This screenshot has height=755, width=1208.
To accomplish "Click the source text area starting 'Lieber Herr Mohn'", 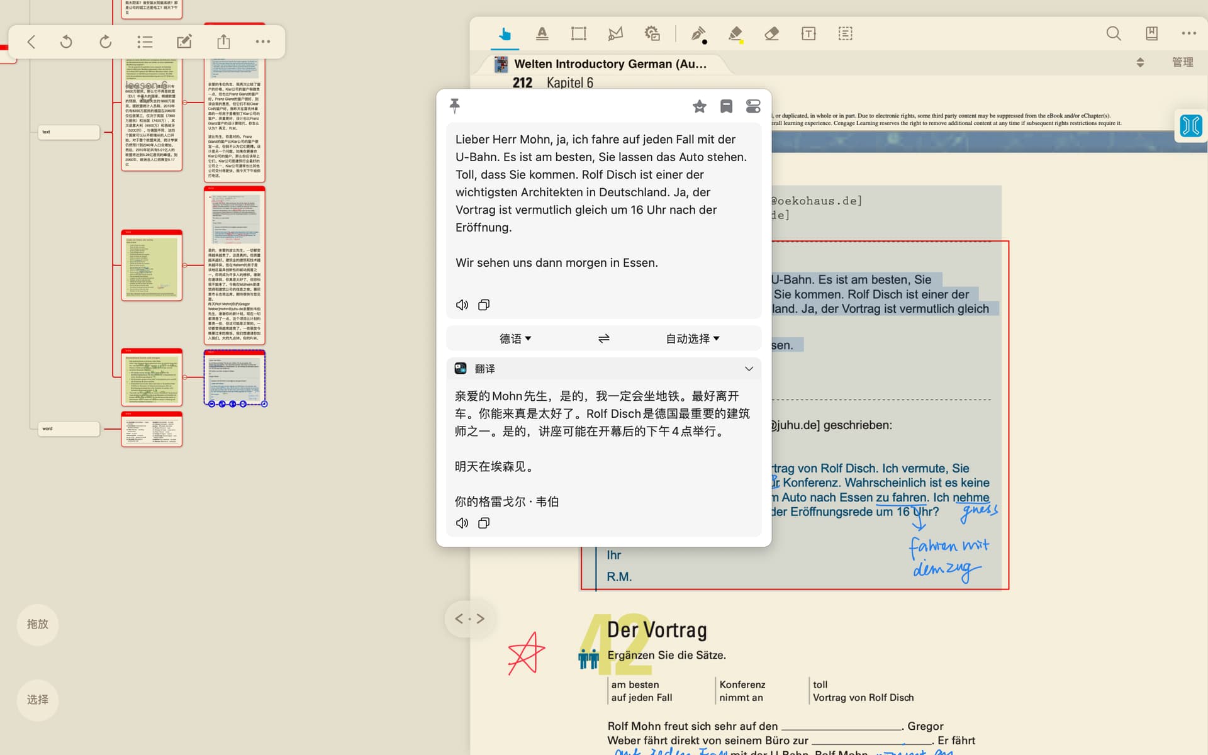I will point(603,201).
